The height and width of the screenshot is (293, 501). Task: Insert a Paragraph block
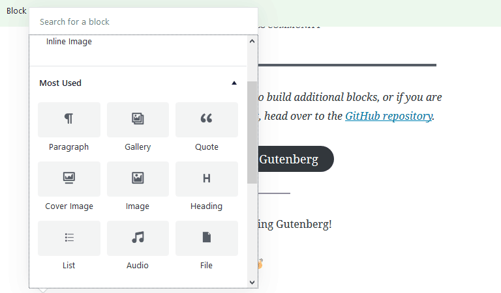(68, 128)
